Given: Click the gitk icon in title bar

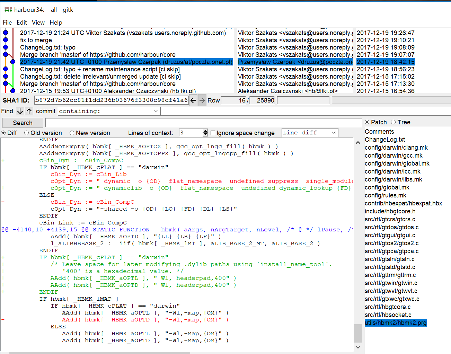Looking at the screenshot, I should [8, 10].
